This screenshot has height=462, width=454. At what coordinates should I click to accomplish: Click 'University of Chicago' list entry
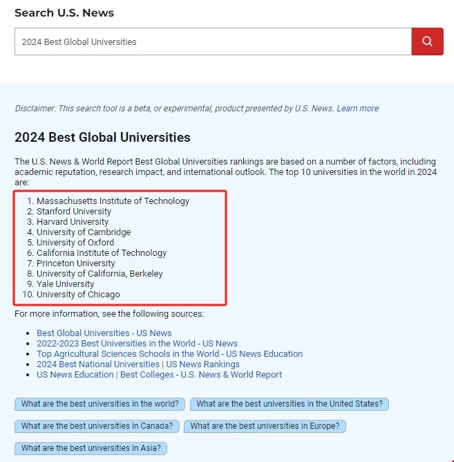(x=78, y=295)
